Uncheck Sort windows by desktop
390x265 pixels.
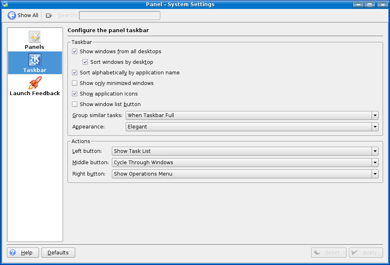(85, 62)
